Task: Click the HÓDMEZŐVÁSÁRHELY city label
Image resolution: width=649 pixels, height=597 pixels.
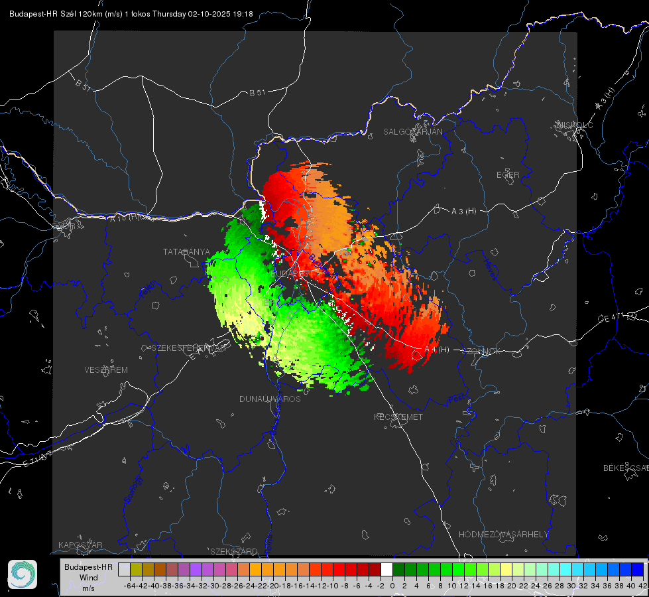Action: 503,535
